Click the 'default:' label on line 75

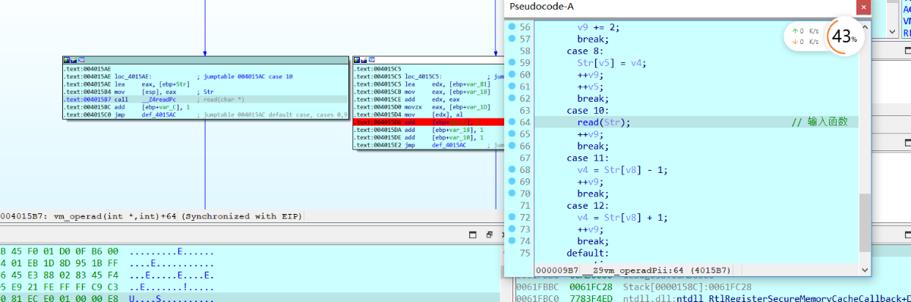tap(588, 253)
